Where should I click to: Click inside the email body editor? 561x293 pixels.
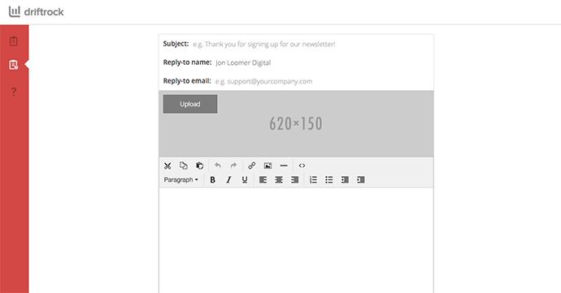pyautogui.click(x=296, y=240)
